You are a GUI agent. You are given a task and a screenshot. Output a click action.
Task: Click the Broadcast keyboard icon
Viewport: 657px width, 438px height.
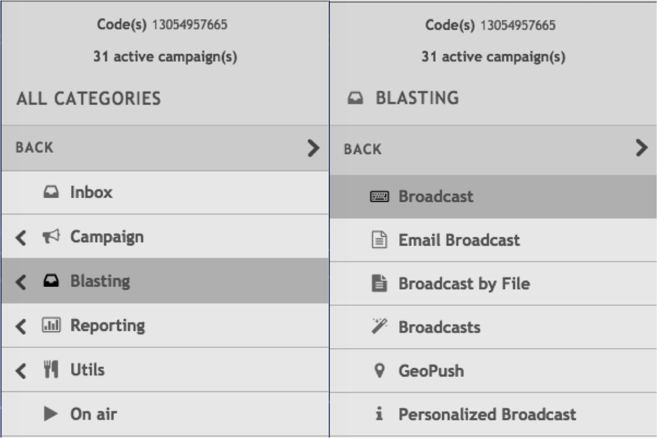click(380, 197)
